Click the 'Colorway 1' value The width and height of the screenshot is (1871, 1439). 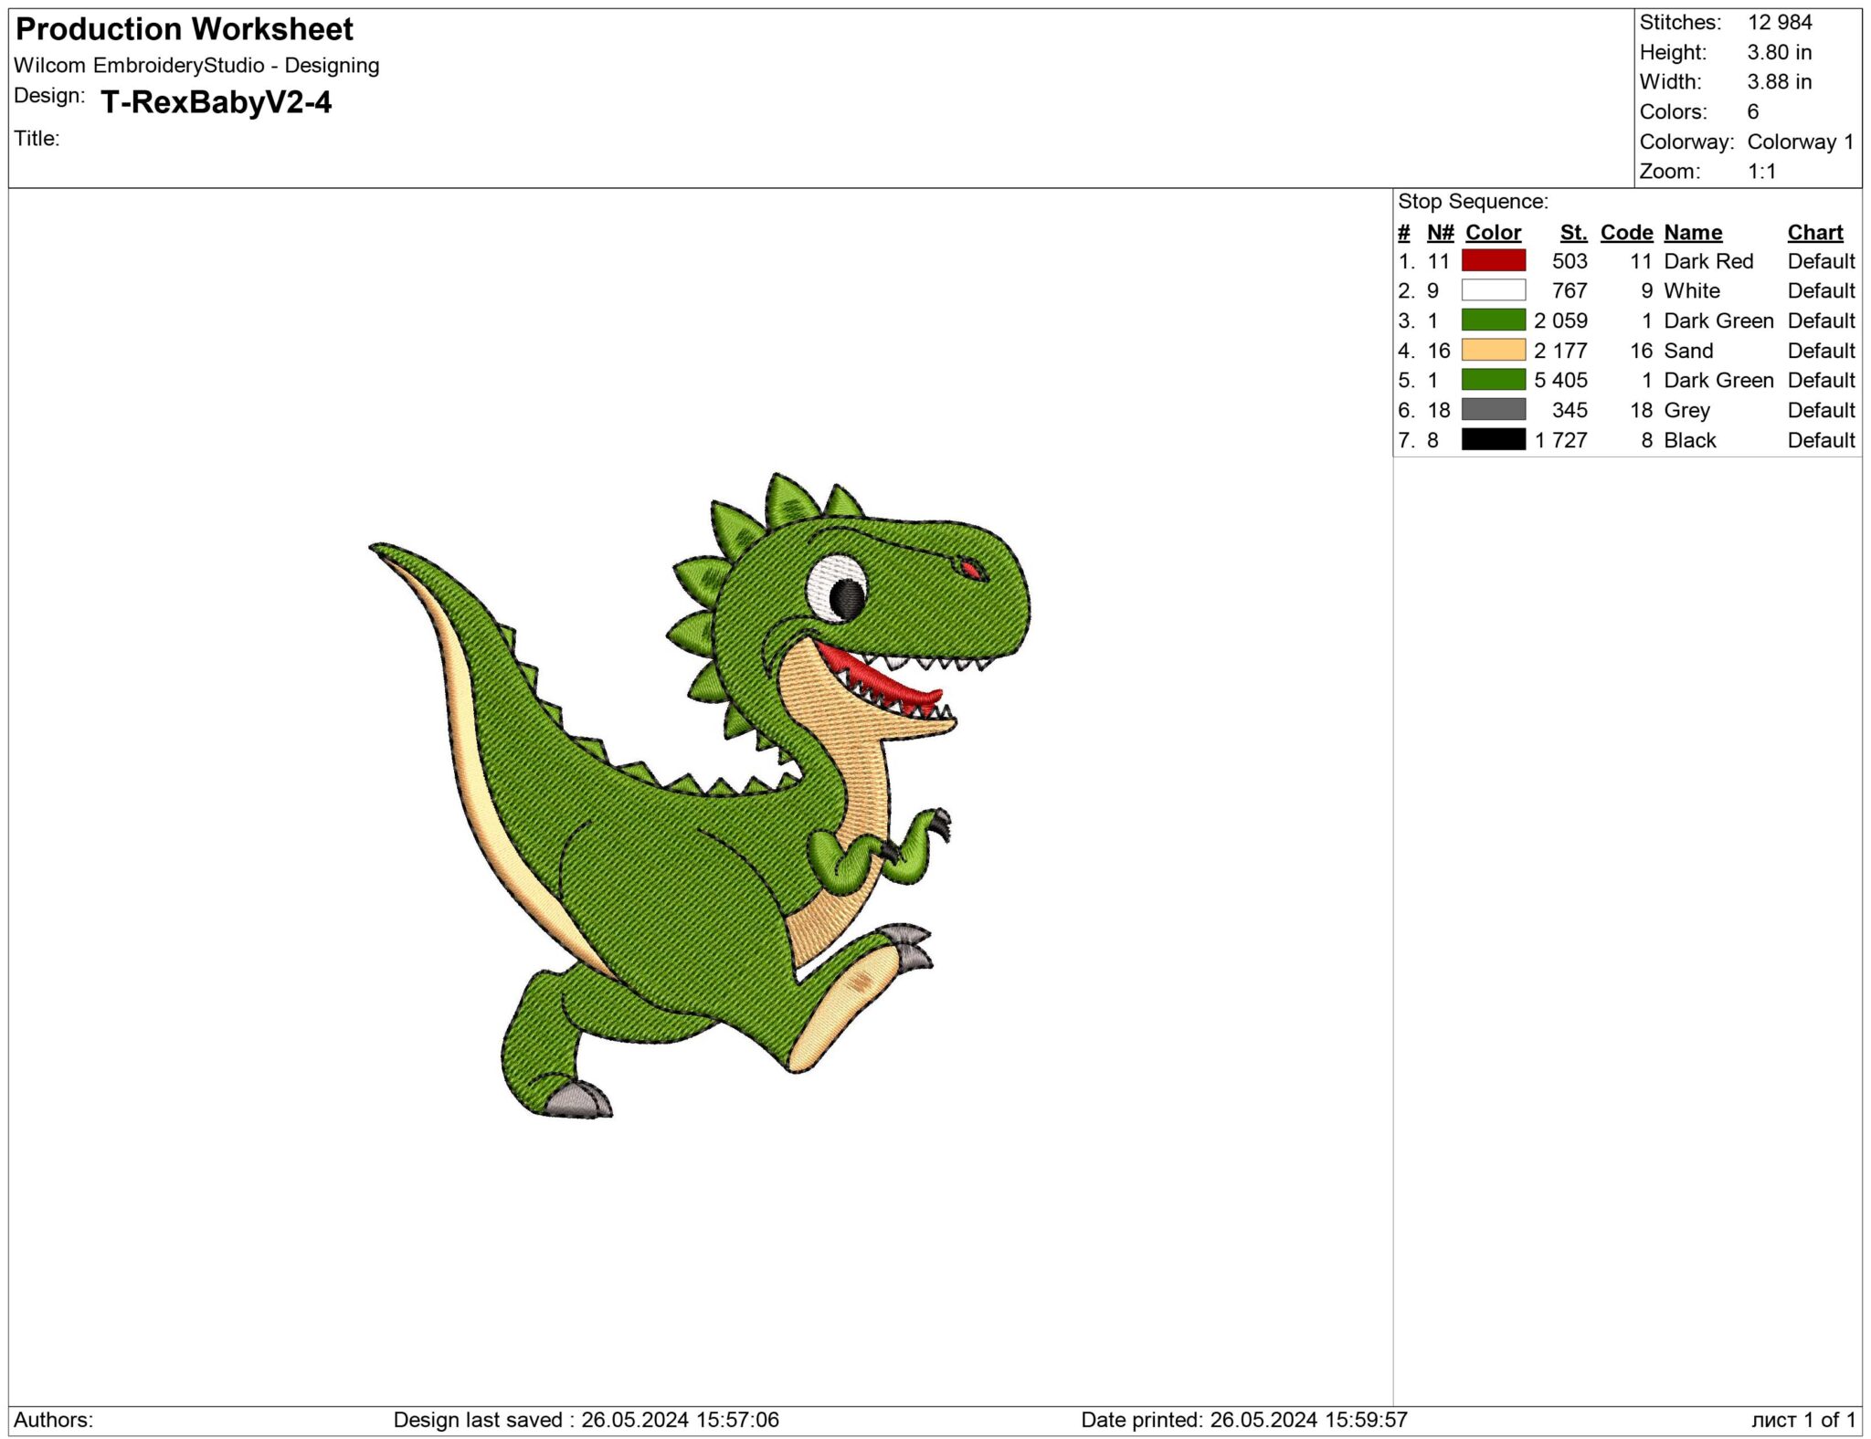click(1801, 142)
